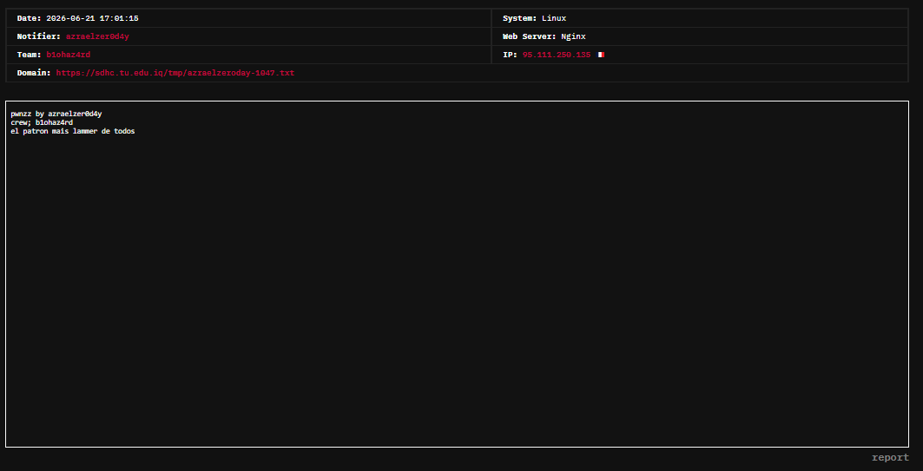Click the 'Domain:' label
Image resolution: width=923 pixels, height=471 pixels.
34,73
